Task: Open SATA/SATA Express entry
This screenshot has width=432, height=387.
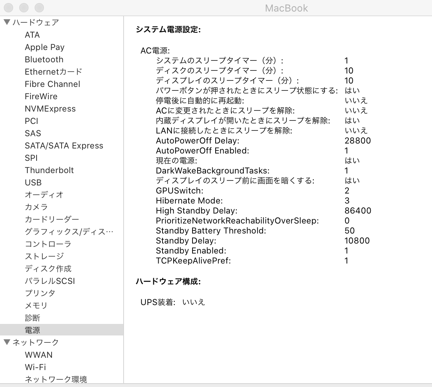Action: 64,146
